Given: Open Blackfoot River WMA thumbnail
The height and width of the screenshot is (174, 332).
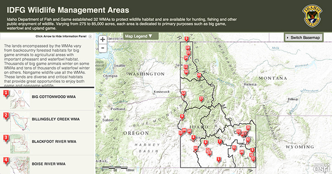Looking at the screenshot, I should point(20,144).
